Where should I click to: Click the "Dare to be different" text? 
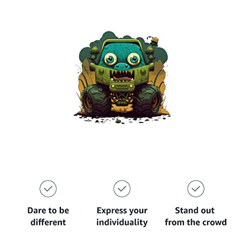(x=48, y=216)
